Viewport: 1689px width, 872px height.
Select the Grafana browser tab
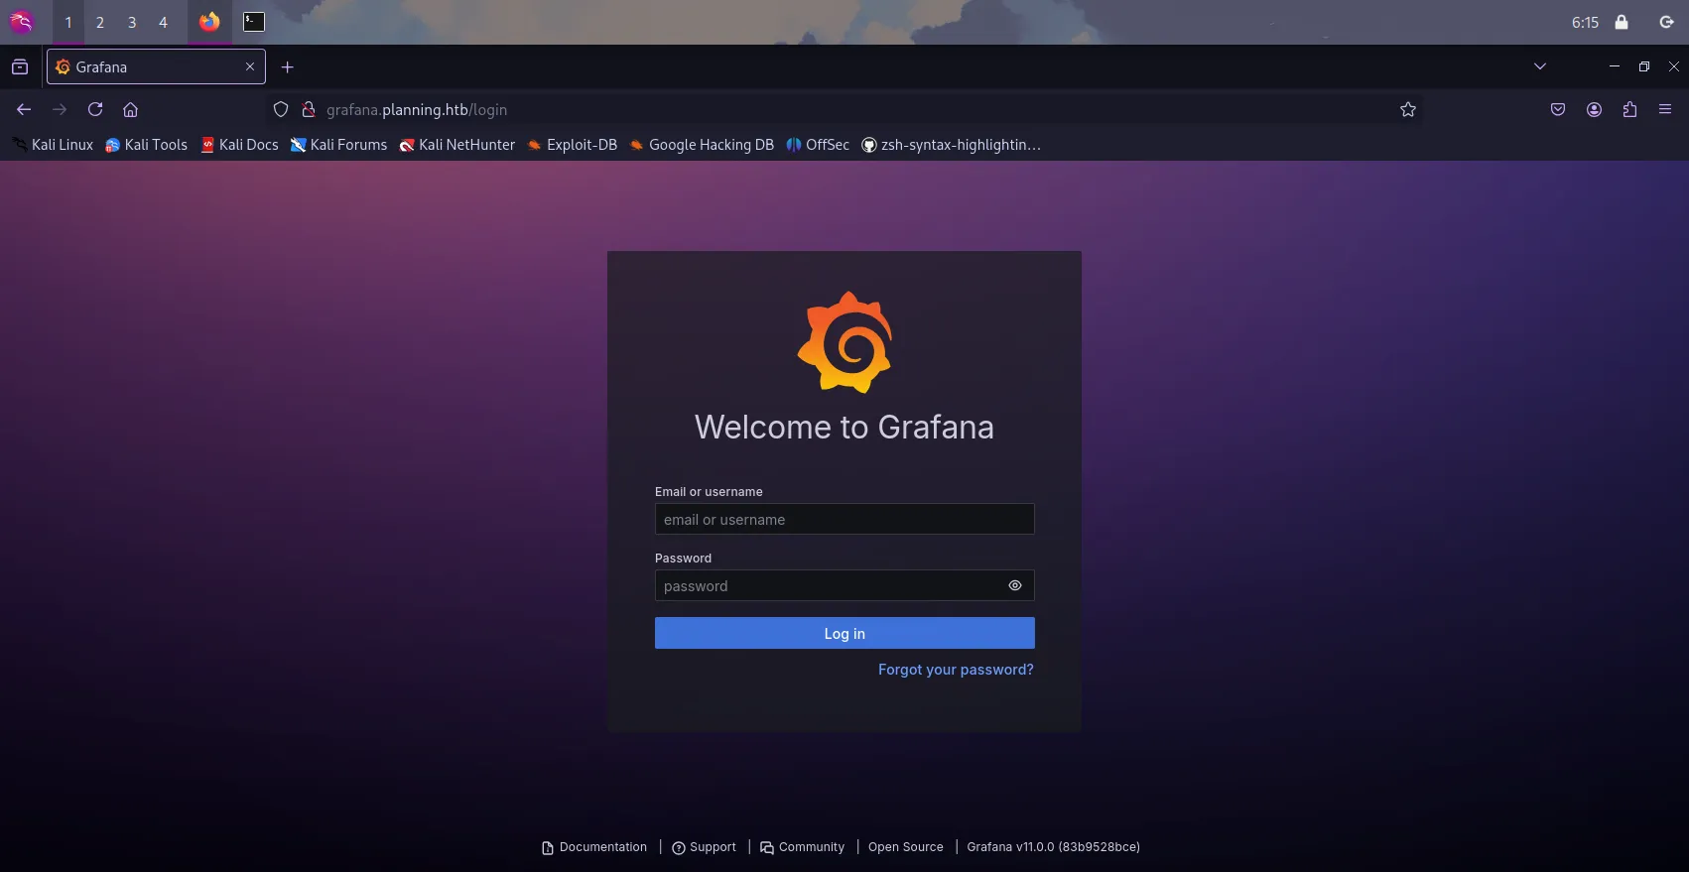coord(156,66)
